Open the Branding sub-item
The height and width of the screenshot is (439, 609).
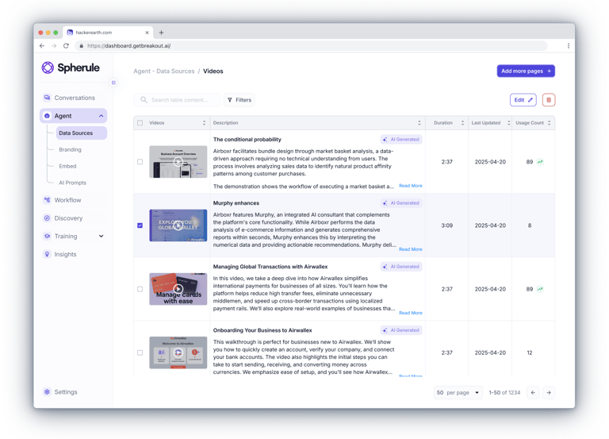(x=70, y=150)
